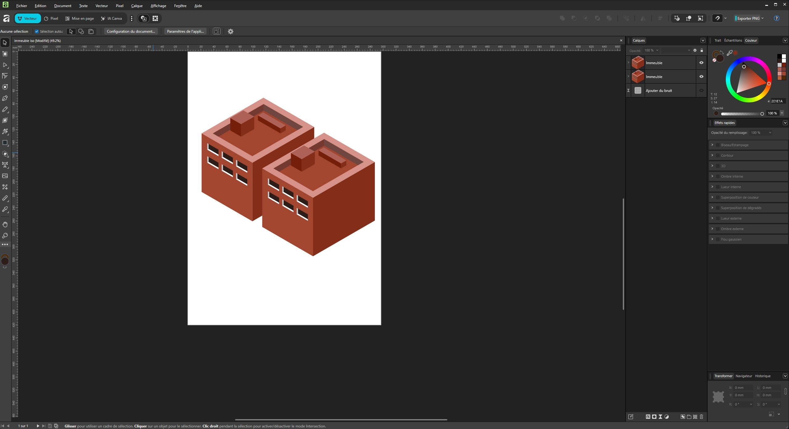The image size is (789, 429).
Task: Expand the second Immeuble layer group
Action: pyautogui.click(x=628, y=76)
